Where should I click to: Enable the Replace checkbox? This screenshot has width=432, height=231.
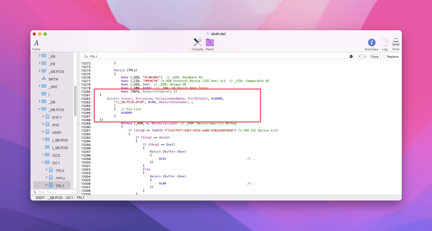pyautogui.click(x=384, y=57)
